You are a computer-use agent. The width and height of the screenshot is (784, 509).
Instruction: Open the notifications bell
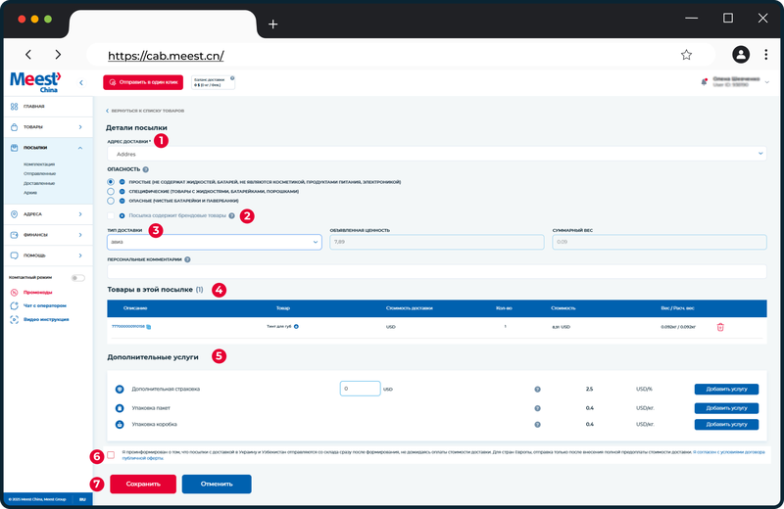[704, 82]
